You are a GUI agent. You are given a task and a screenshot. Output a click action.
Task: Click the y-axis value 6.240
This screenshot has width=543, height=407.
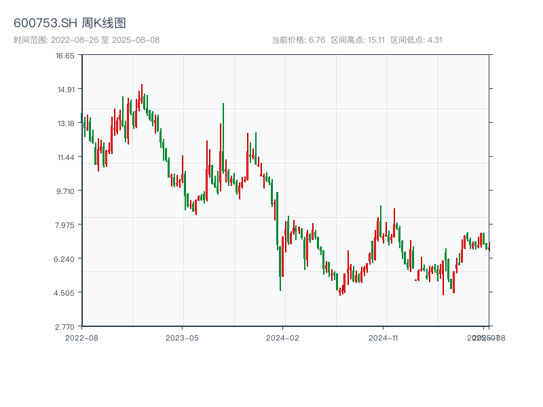coord(64,259)
